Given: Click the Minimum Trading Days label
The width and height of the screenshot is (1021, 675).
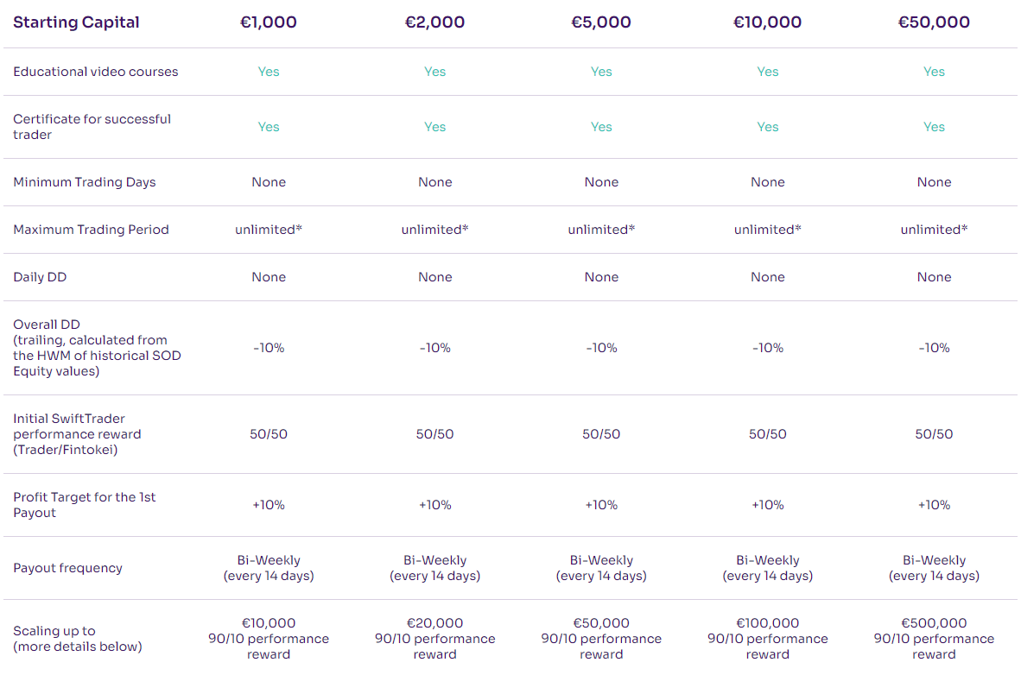Looking at the screenshot, I should 84,182.
